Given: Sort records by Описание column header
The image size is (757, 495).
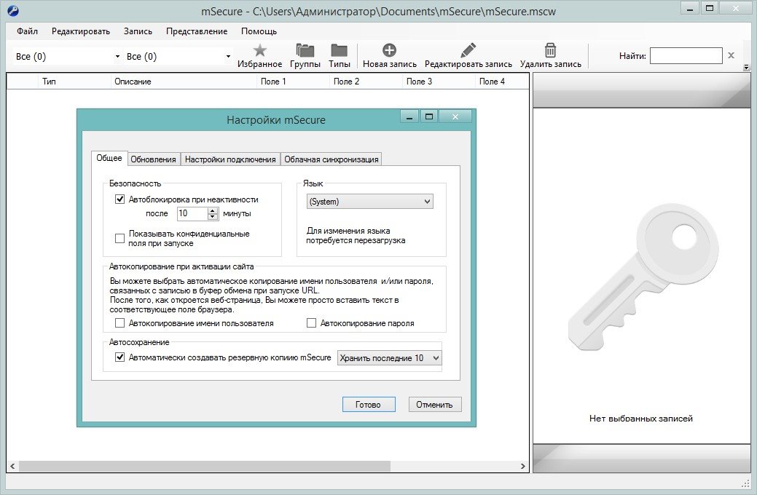Looking at the screenshot, I should pos(184,82).
